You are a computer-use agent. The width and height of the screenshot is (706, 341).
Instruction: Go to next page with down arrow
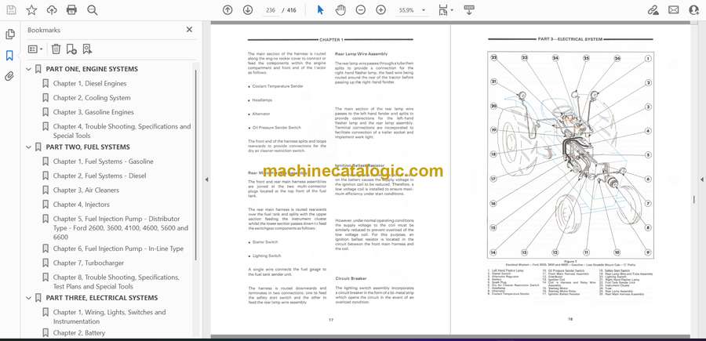[x=248, y=10]
